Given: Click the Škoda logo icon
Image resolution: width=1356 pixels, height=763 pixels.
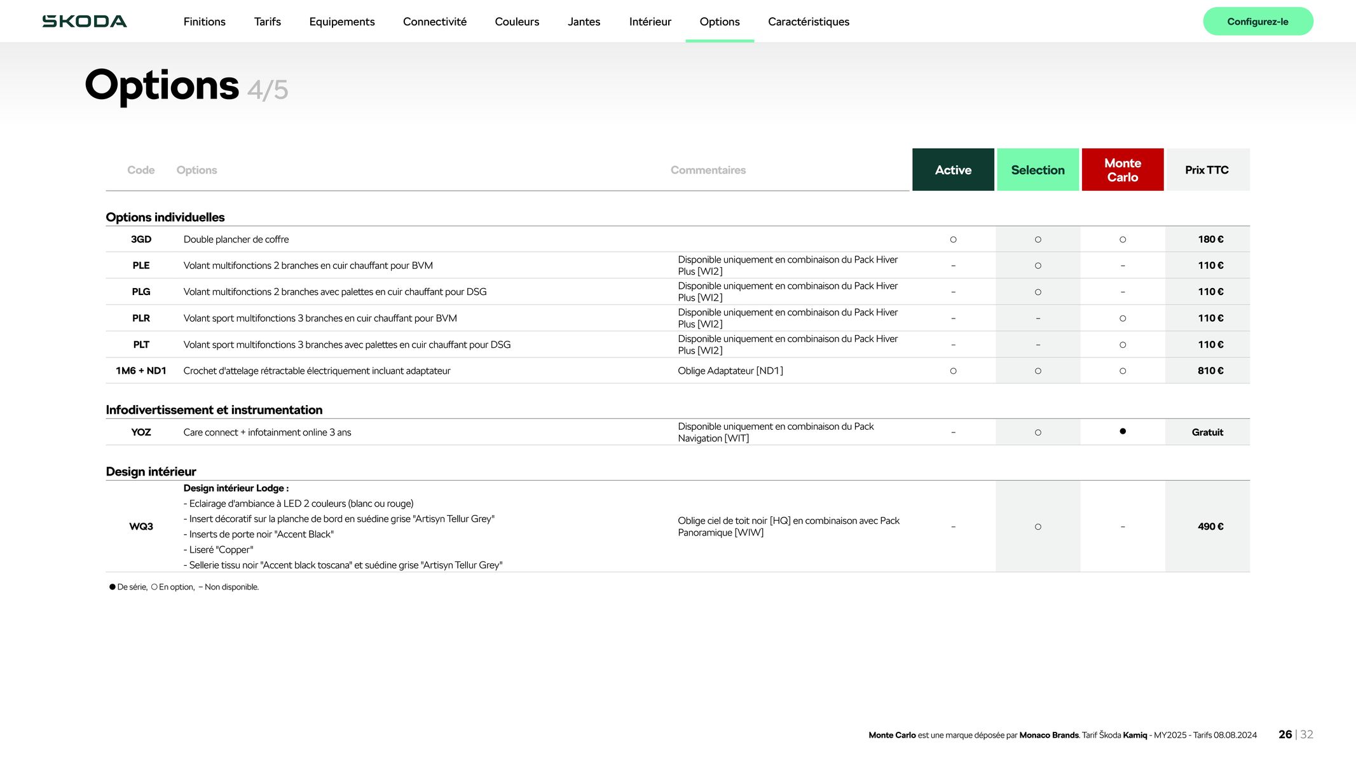Looking at the screenshot, I should click(x=85, y=20).
